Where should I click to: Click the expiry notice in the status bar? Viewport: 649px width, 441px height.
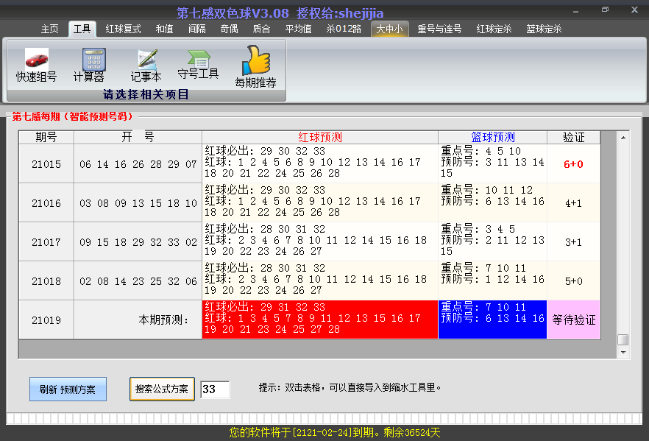[334, 433]
